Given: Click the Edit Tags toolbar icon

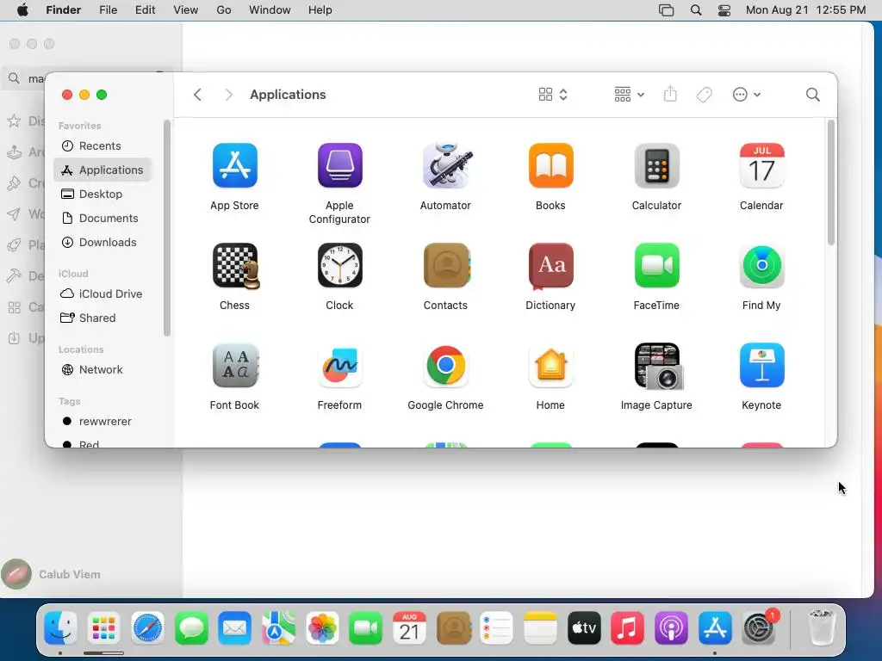Looking at the screenshot, I should [x=704, y=95].
